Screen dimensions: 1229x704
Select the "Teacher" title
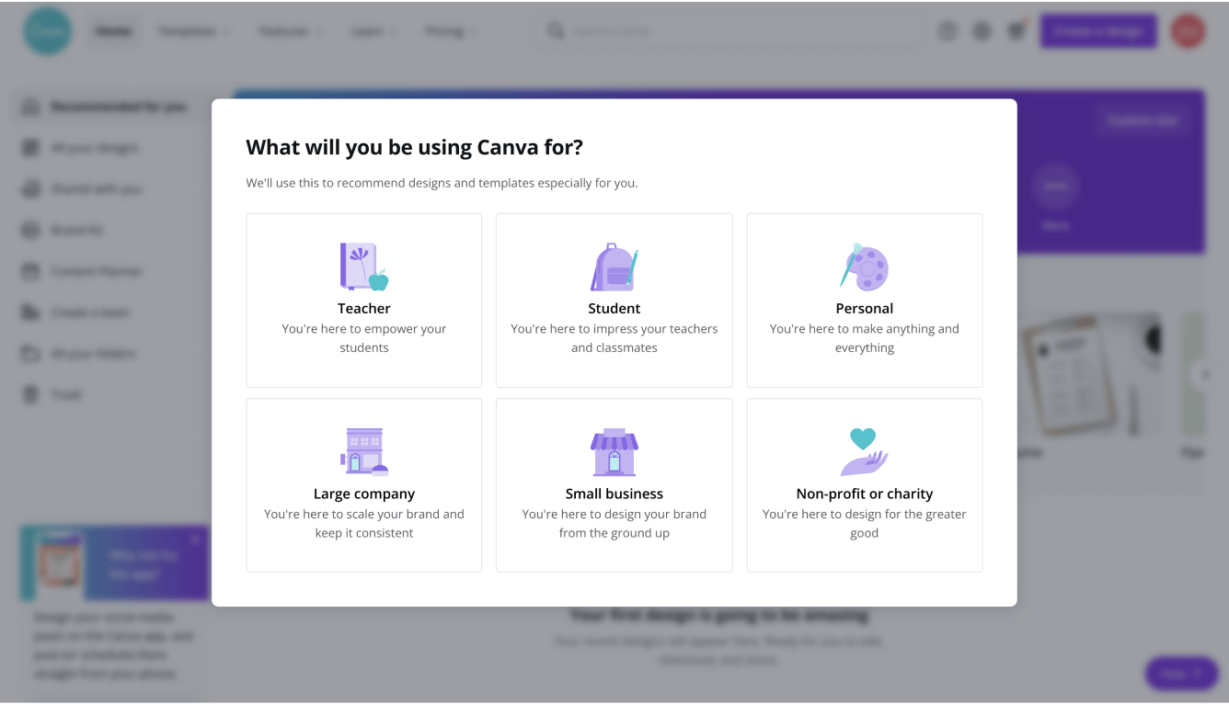pos(364,309)
